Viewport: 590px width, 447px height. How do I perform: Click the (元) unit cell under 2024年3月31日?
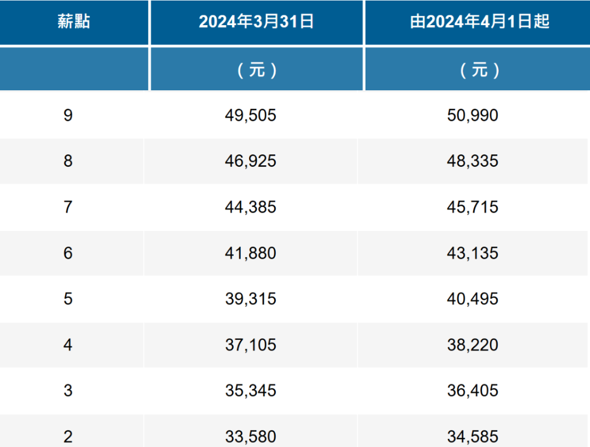[x=257, y=69]
